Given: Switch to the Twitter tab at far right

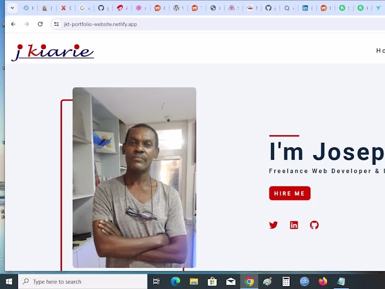Looking at the screenshot, I should pos(379,8).
